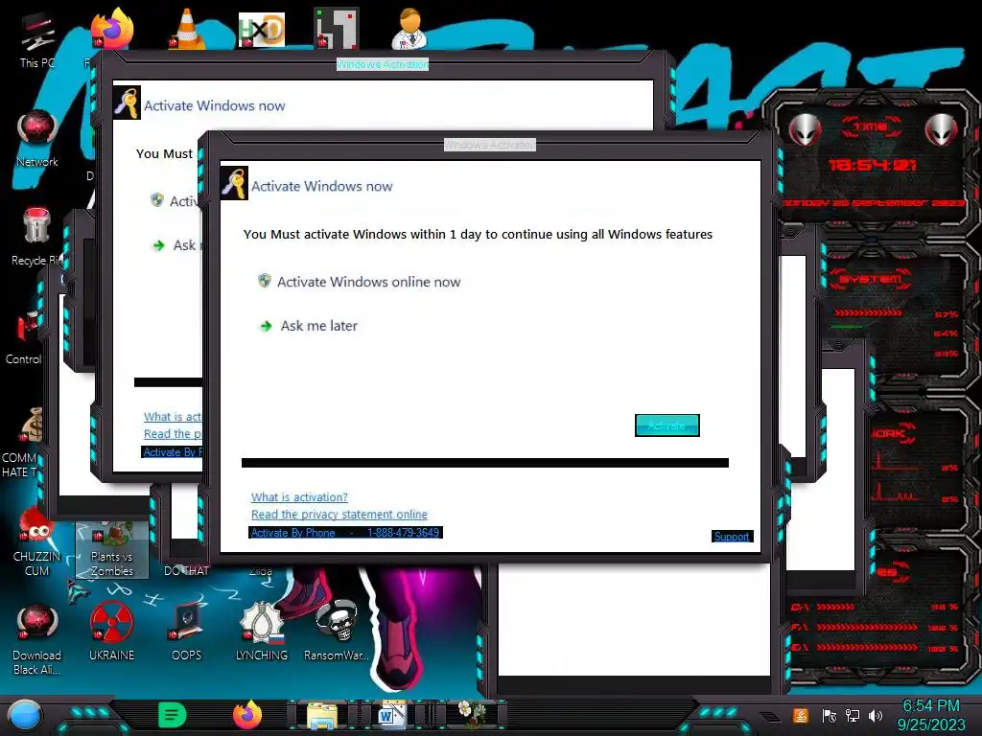Open the VLC traffic cone shortcut
Viewport: 982px width, 736px height.
[x=187, y=29]
